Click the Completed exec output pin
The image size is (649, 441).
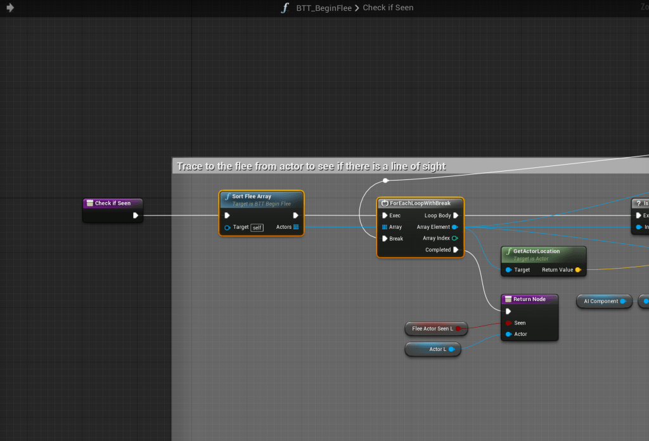[456, 250]
